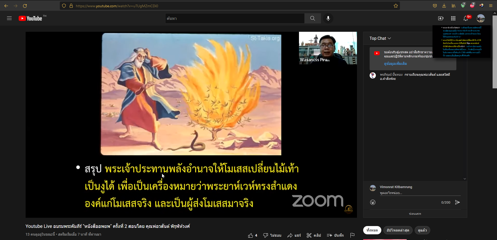Reload the page with the refresh icon
The width and height of the screenshot is (497, 240).
(x=25, y=6)
